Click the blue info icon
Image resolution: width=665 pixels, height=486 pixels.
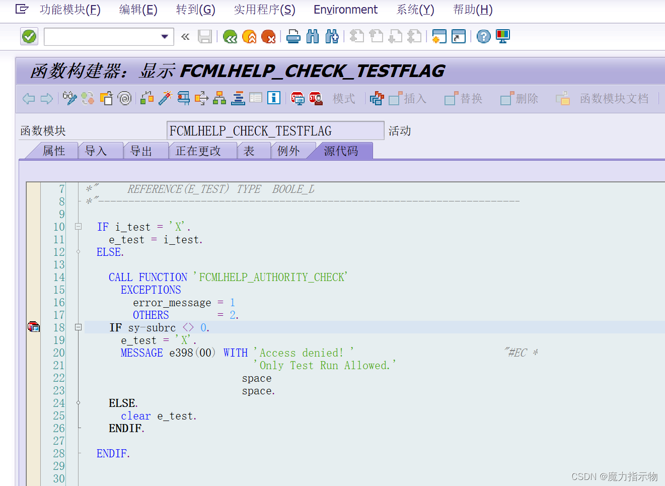[274, 98]
